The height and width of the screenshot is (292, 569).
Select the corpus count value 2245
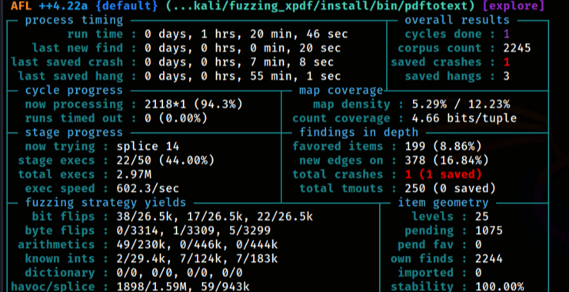pyautogui.click(x=517, y=48)
